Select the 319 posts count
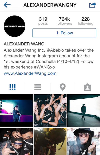 pos(43,21)
